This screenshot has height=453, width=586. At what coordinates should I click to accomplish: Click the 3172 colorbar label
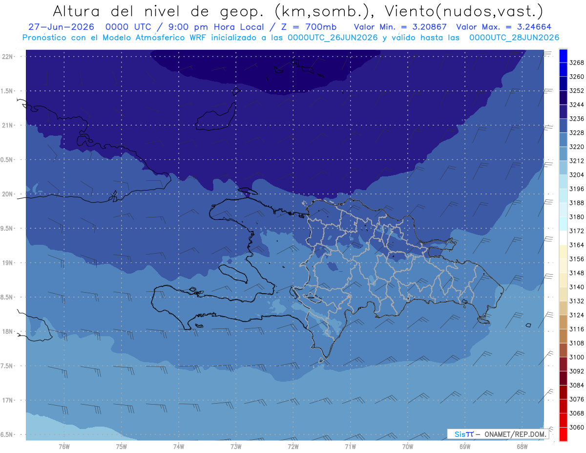[x=577, y=231]
